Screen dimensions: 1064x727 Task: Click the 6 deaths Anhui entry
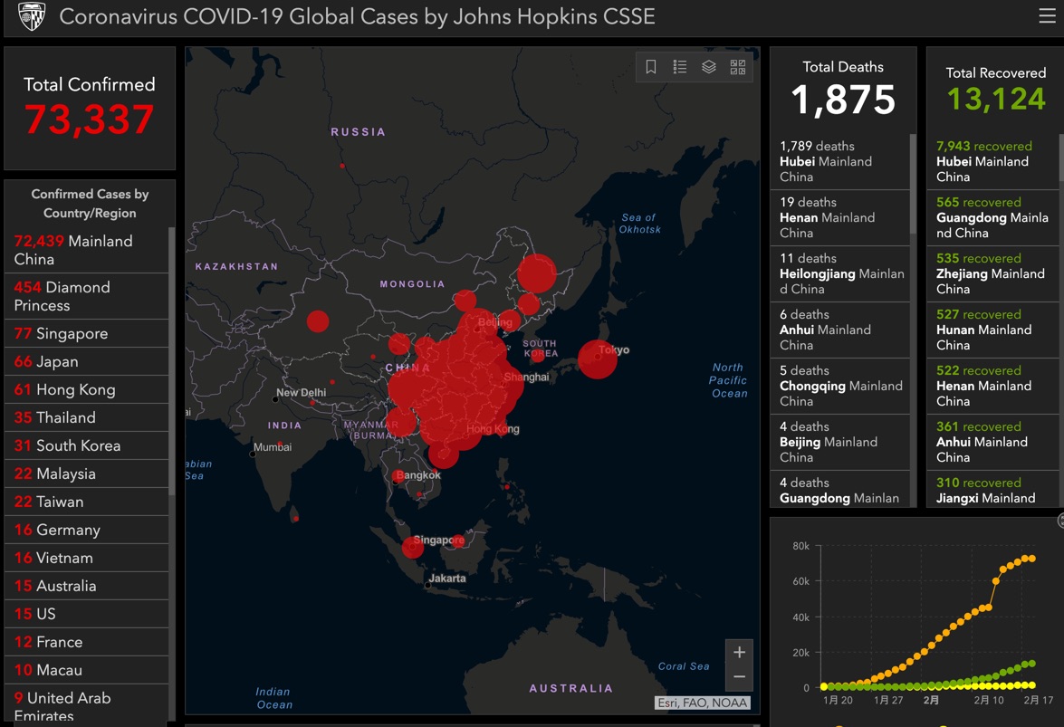(840, 330)
